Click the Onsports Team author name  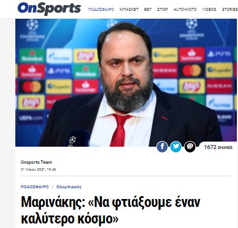click(36, 162)
